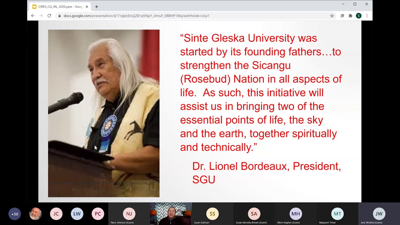Select the CIRES_CQ_JRL_2020.pptx tab
Image resolution: width=400 pixels, height=225 pixels.
60,7
